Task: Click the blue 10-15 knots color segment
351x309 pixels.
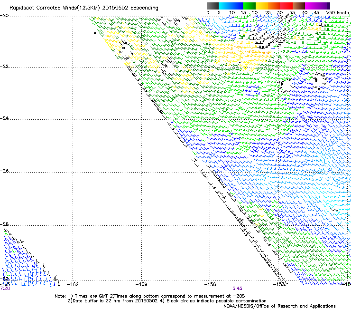Action: (237, 6)
